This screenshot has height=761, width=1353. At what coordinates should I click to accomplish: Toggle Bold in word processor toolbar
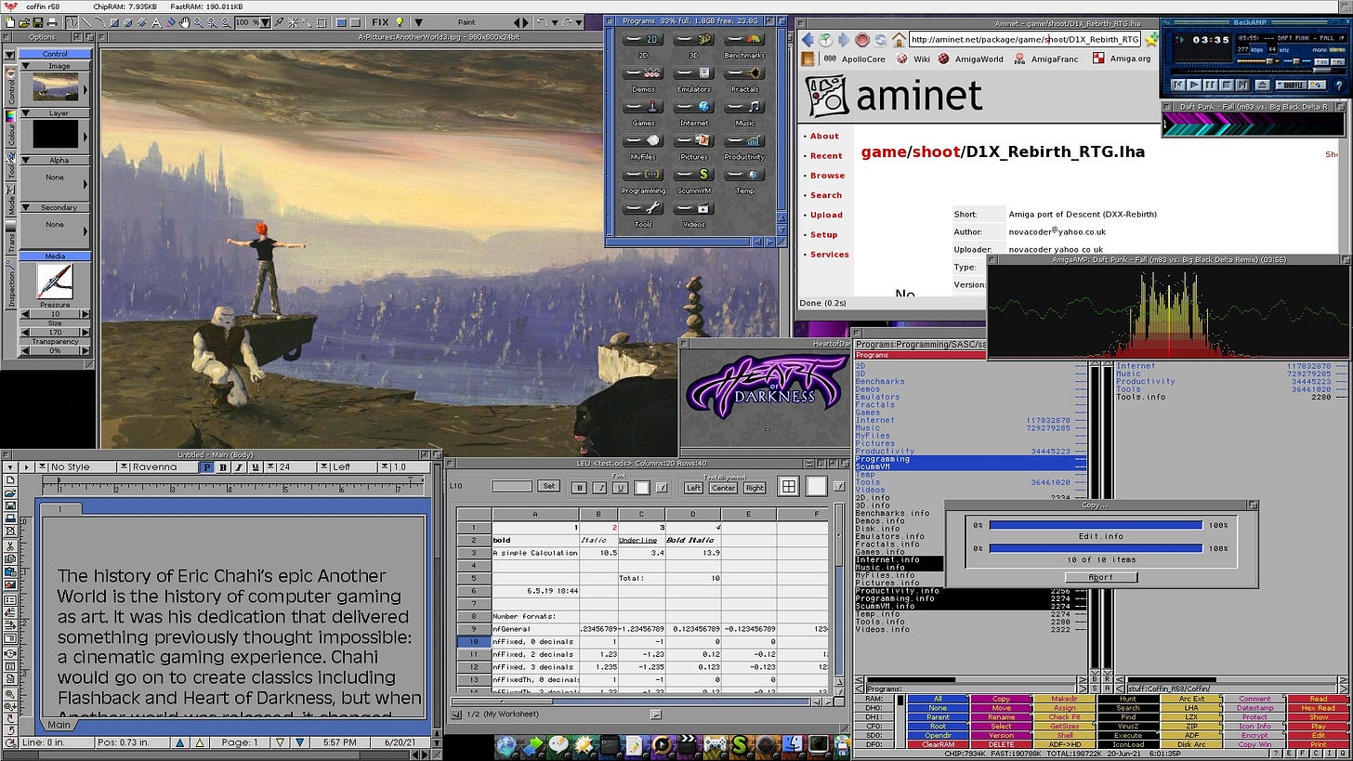[x=224, y=467]
